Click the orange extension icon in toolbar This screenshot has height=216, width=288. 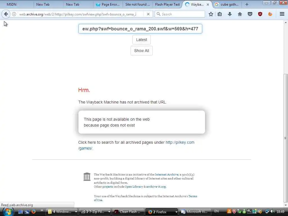coord(270,14)
